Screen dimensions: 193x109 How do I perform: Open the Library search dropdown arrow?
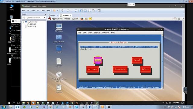pyautogui.click(x=45, y=18)
